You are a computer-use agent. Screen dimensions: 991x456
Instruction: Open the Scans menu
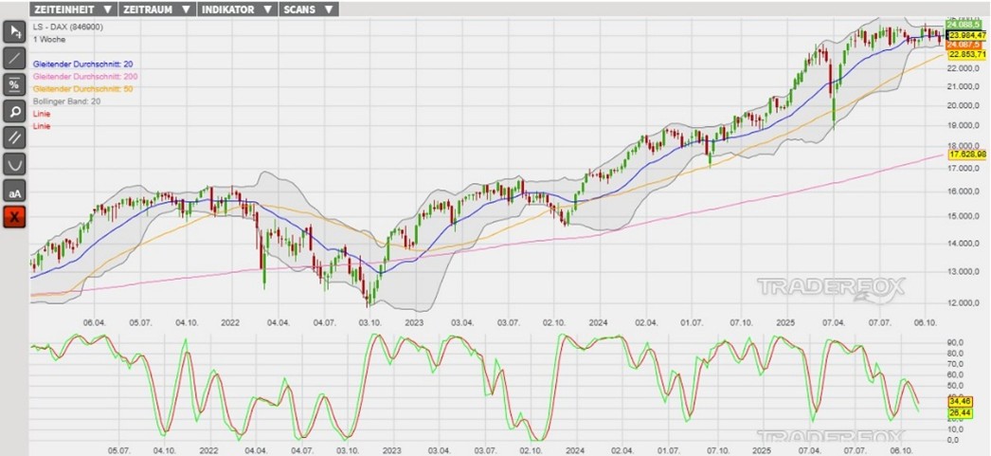[x=309, y=9]
